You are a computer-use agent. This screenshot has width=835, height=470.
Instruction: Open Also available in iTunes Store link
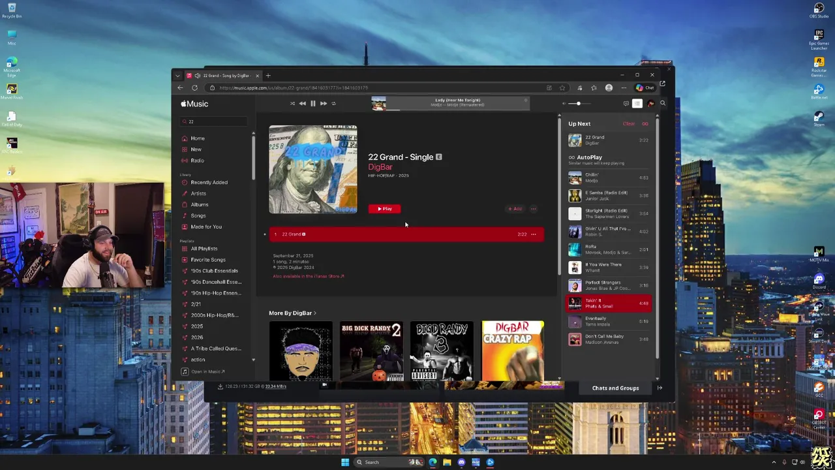[x=309, y=276]
